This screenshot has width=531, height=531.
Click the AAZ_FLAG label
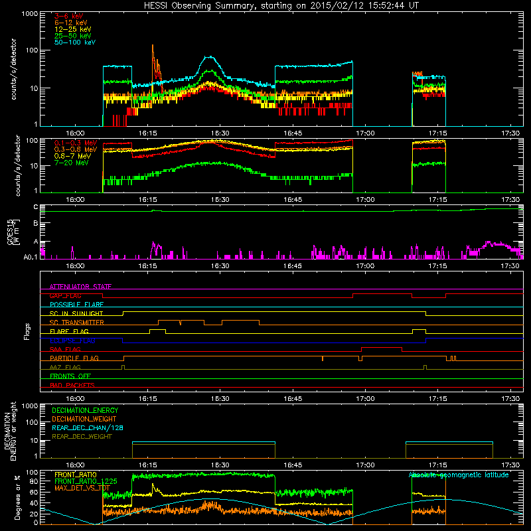pyautogui.click(x=65, y=367)
